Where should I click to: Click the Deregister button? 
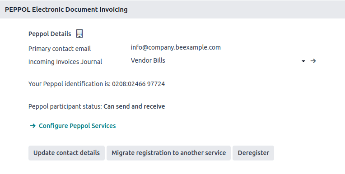253,153
